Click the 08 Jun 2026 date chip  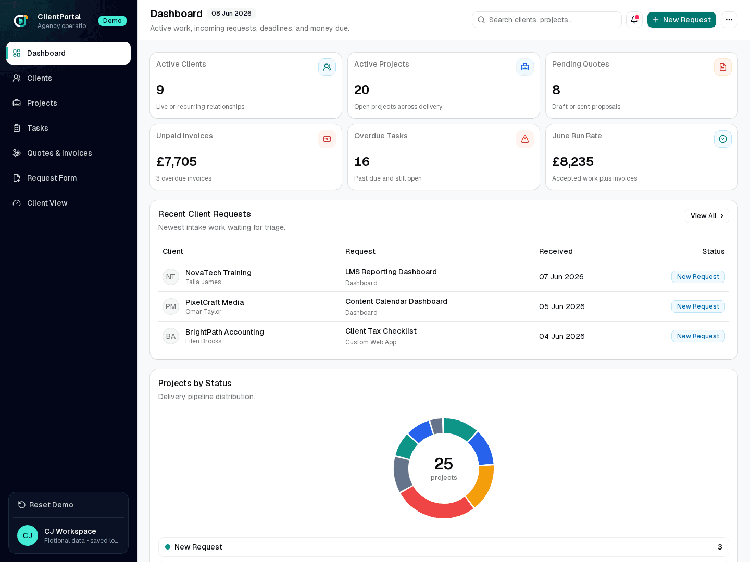coord(231,14)
